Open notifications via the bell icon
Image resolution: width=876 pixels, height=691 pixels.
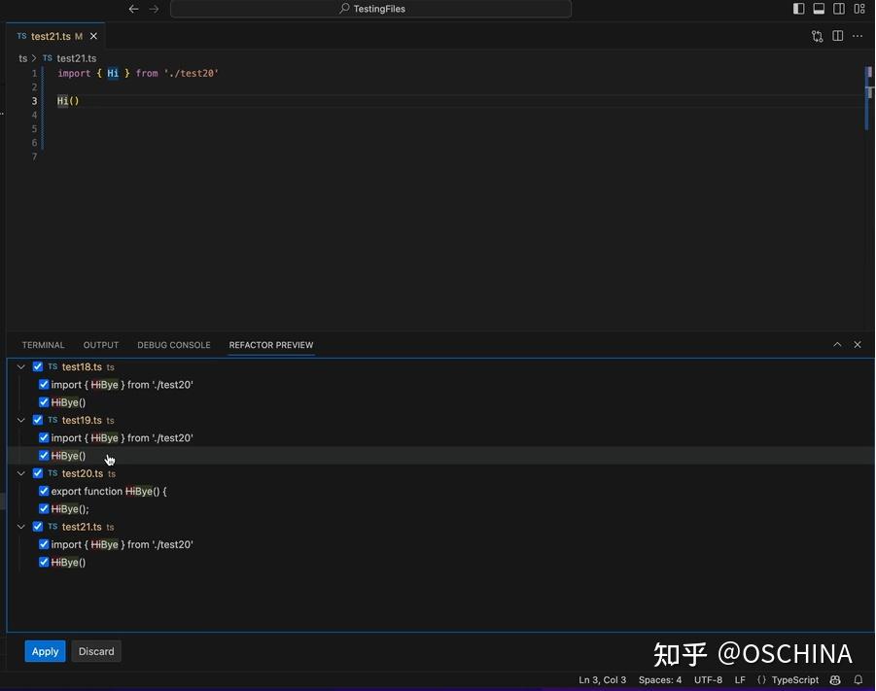tap(859, 679)
